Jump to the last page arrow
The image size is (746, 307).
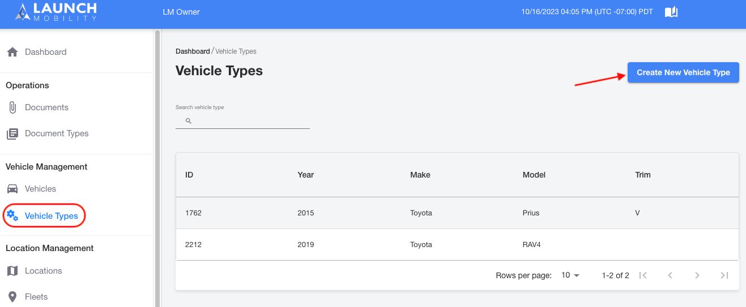[724, 275]
